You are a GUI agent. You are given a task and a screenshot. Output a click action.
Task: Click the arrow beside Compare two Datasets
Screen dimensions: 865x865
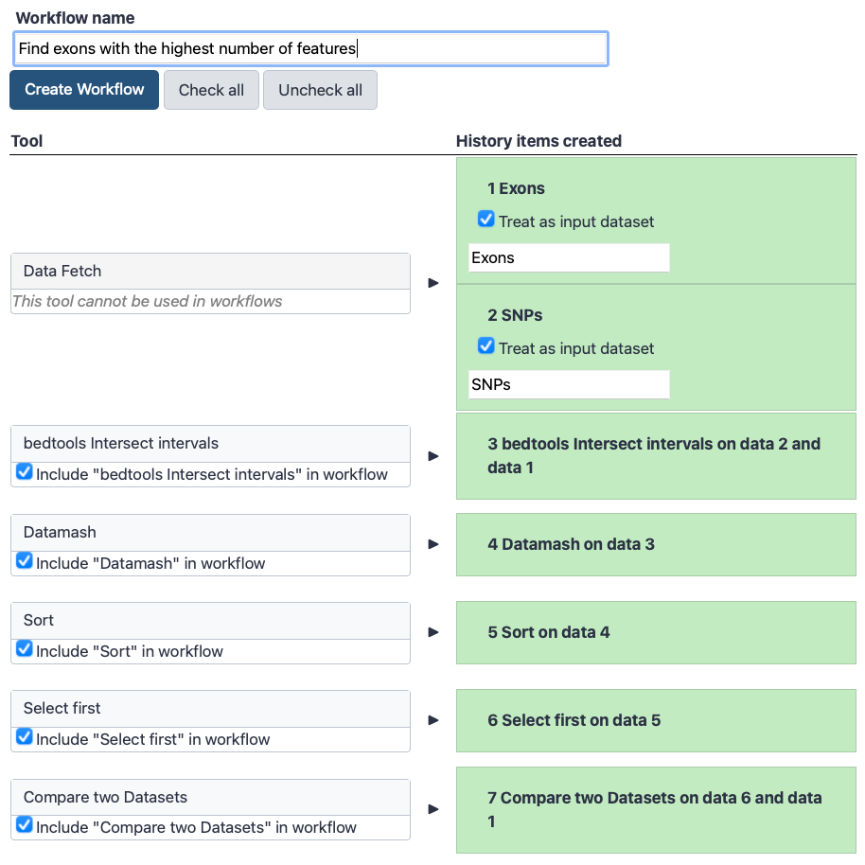point(433,809)
